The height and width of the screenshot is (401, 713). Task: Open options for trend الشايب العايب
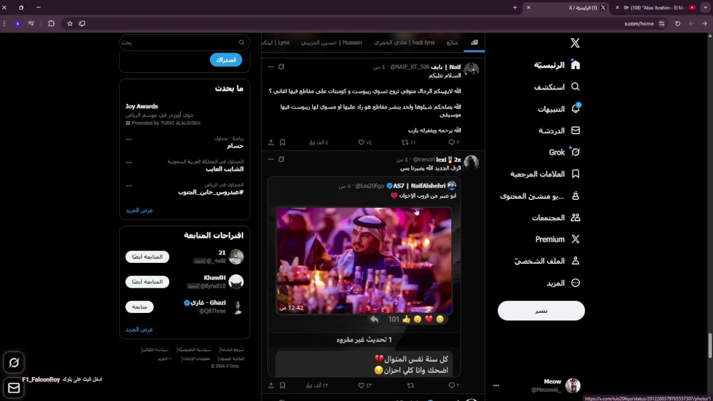coord(129,163)
